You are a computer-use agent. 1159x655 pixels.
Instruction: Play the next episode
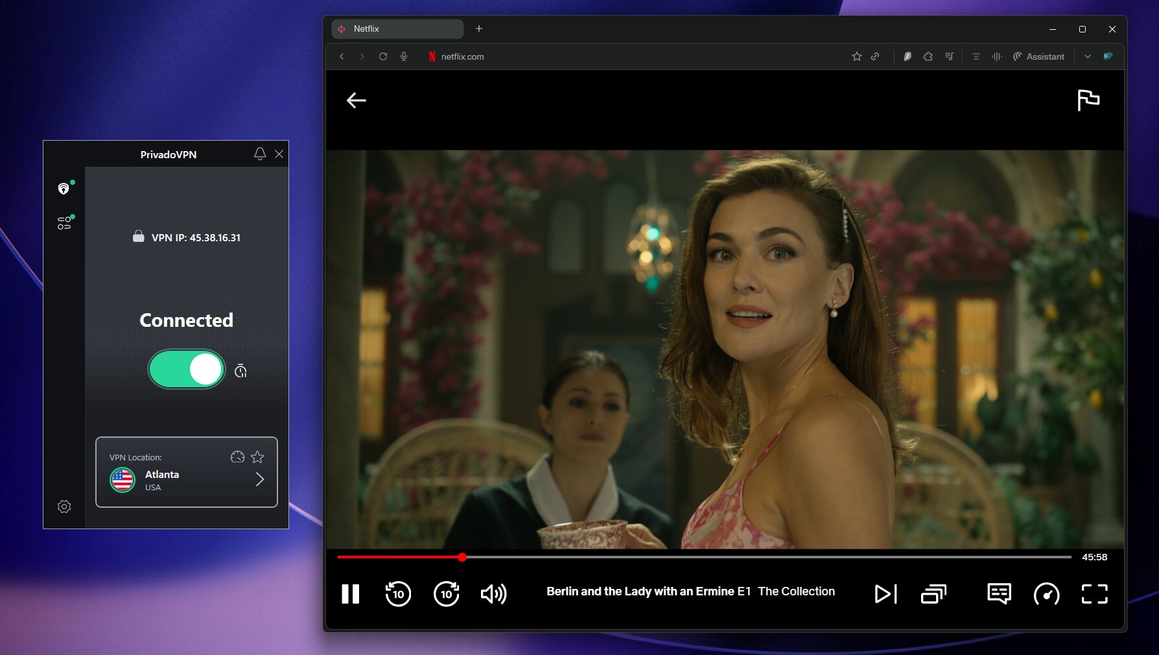pos(885,593)
